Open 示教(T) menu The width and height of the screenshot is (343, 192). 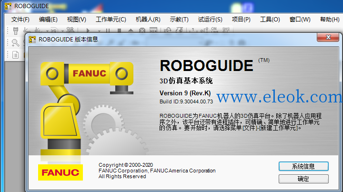coord(179,20)
